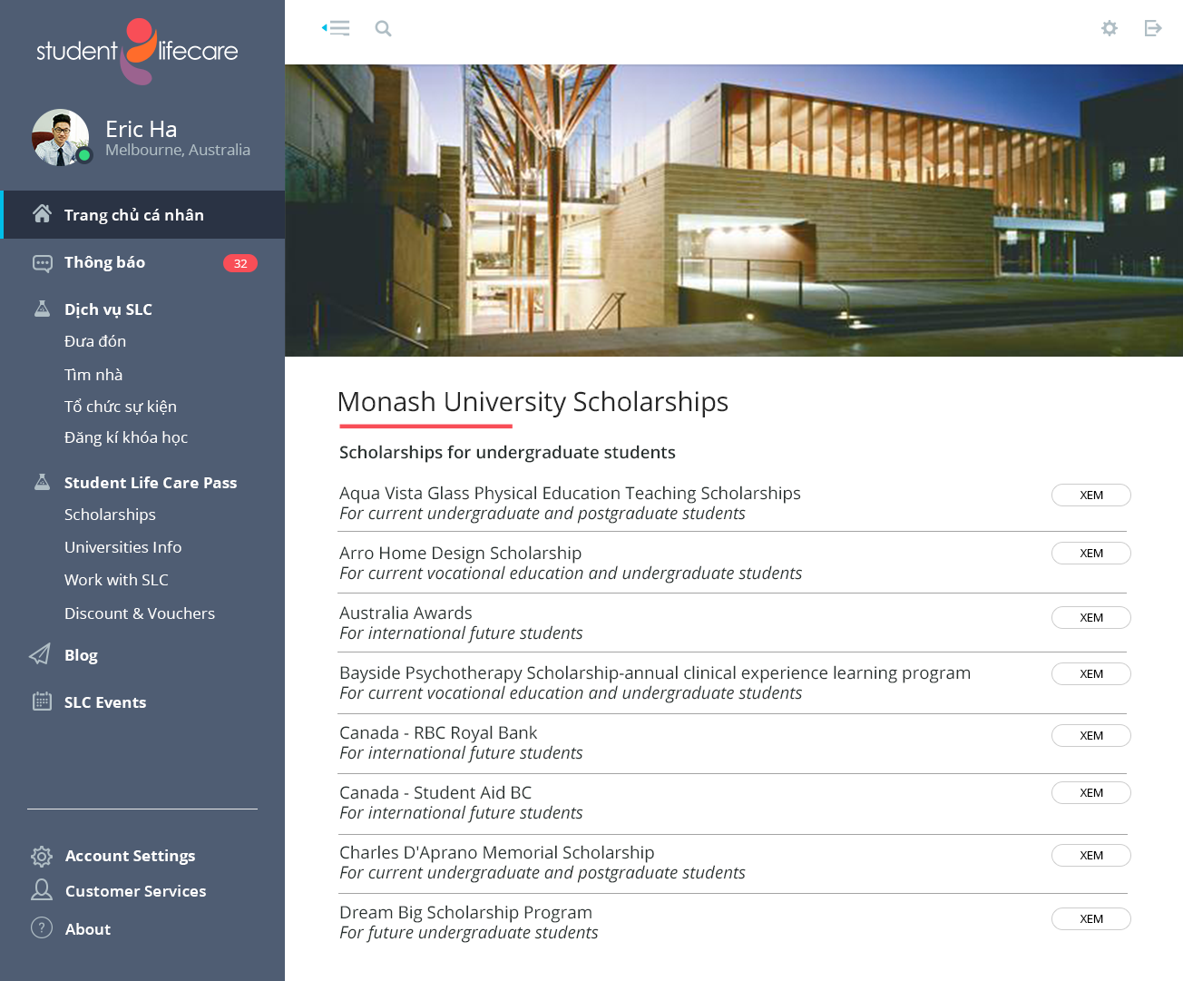This screenshot has width=1183, height=981.
Task: Click XEM for Charles D'Aprano Memorial Scholarship
Action: (1091, 856)
